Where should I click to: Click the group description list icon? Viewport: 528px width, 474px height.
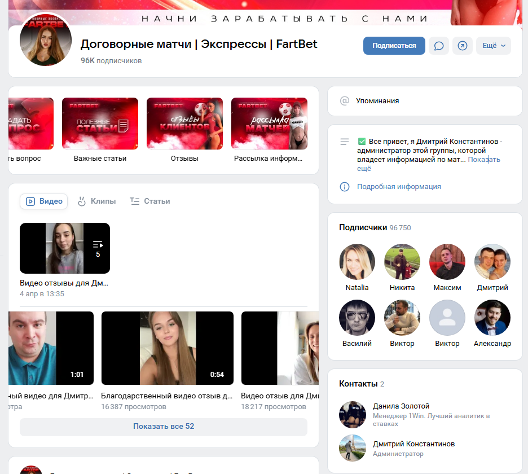pos(345,142)
